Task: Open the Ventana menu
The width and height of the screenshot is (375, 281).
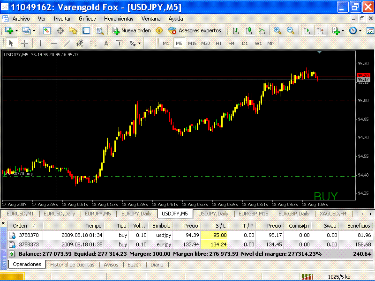Action: (x=151, y=19)
